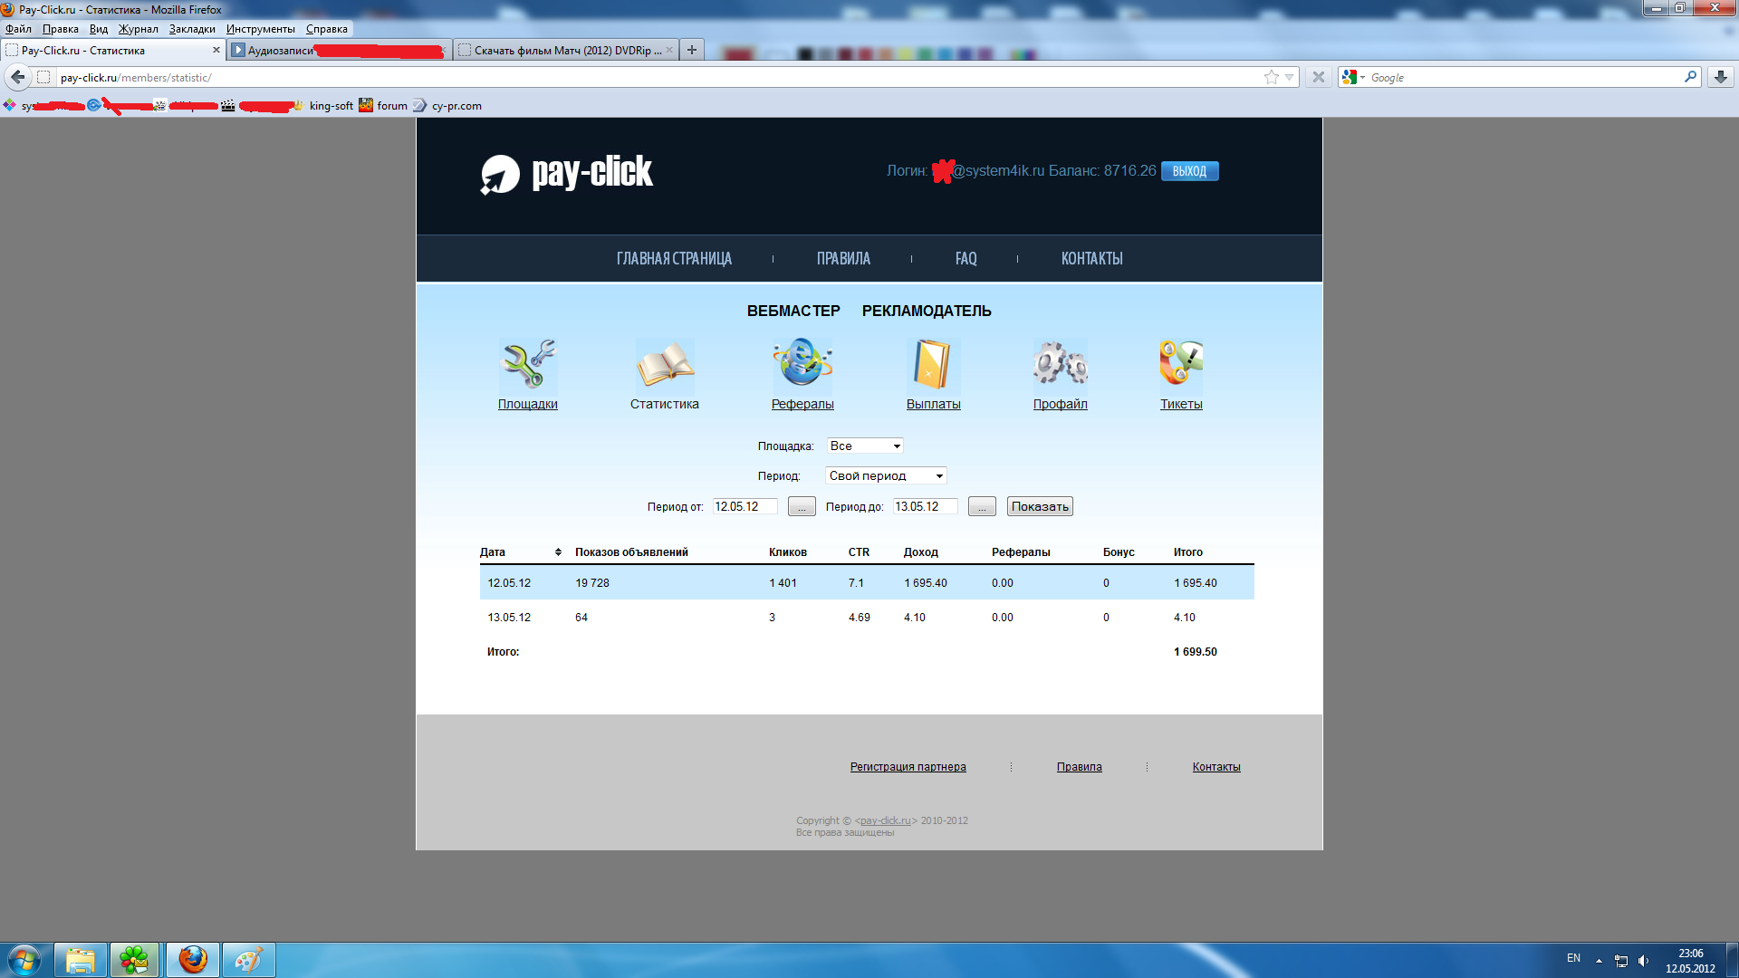Open date picker for Период от
This screenshot has width=1739, height=978.
[802, 506]
